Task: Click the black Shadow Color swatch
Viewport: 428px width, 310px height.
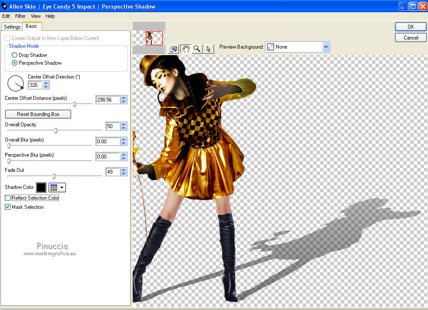Action: coord(41,188)
